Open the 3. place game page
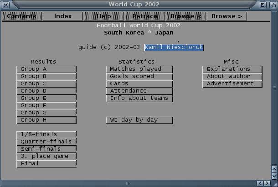278x187 pixels. click(46, 156)
